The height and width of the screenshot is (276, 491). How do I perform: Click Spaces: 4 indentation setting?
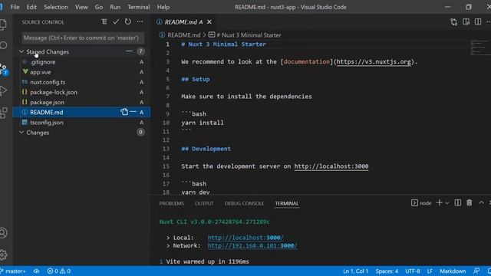coord(387,271)
